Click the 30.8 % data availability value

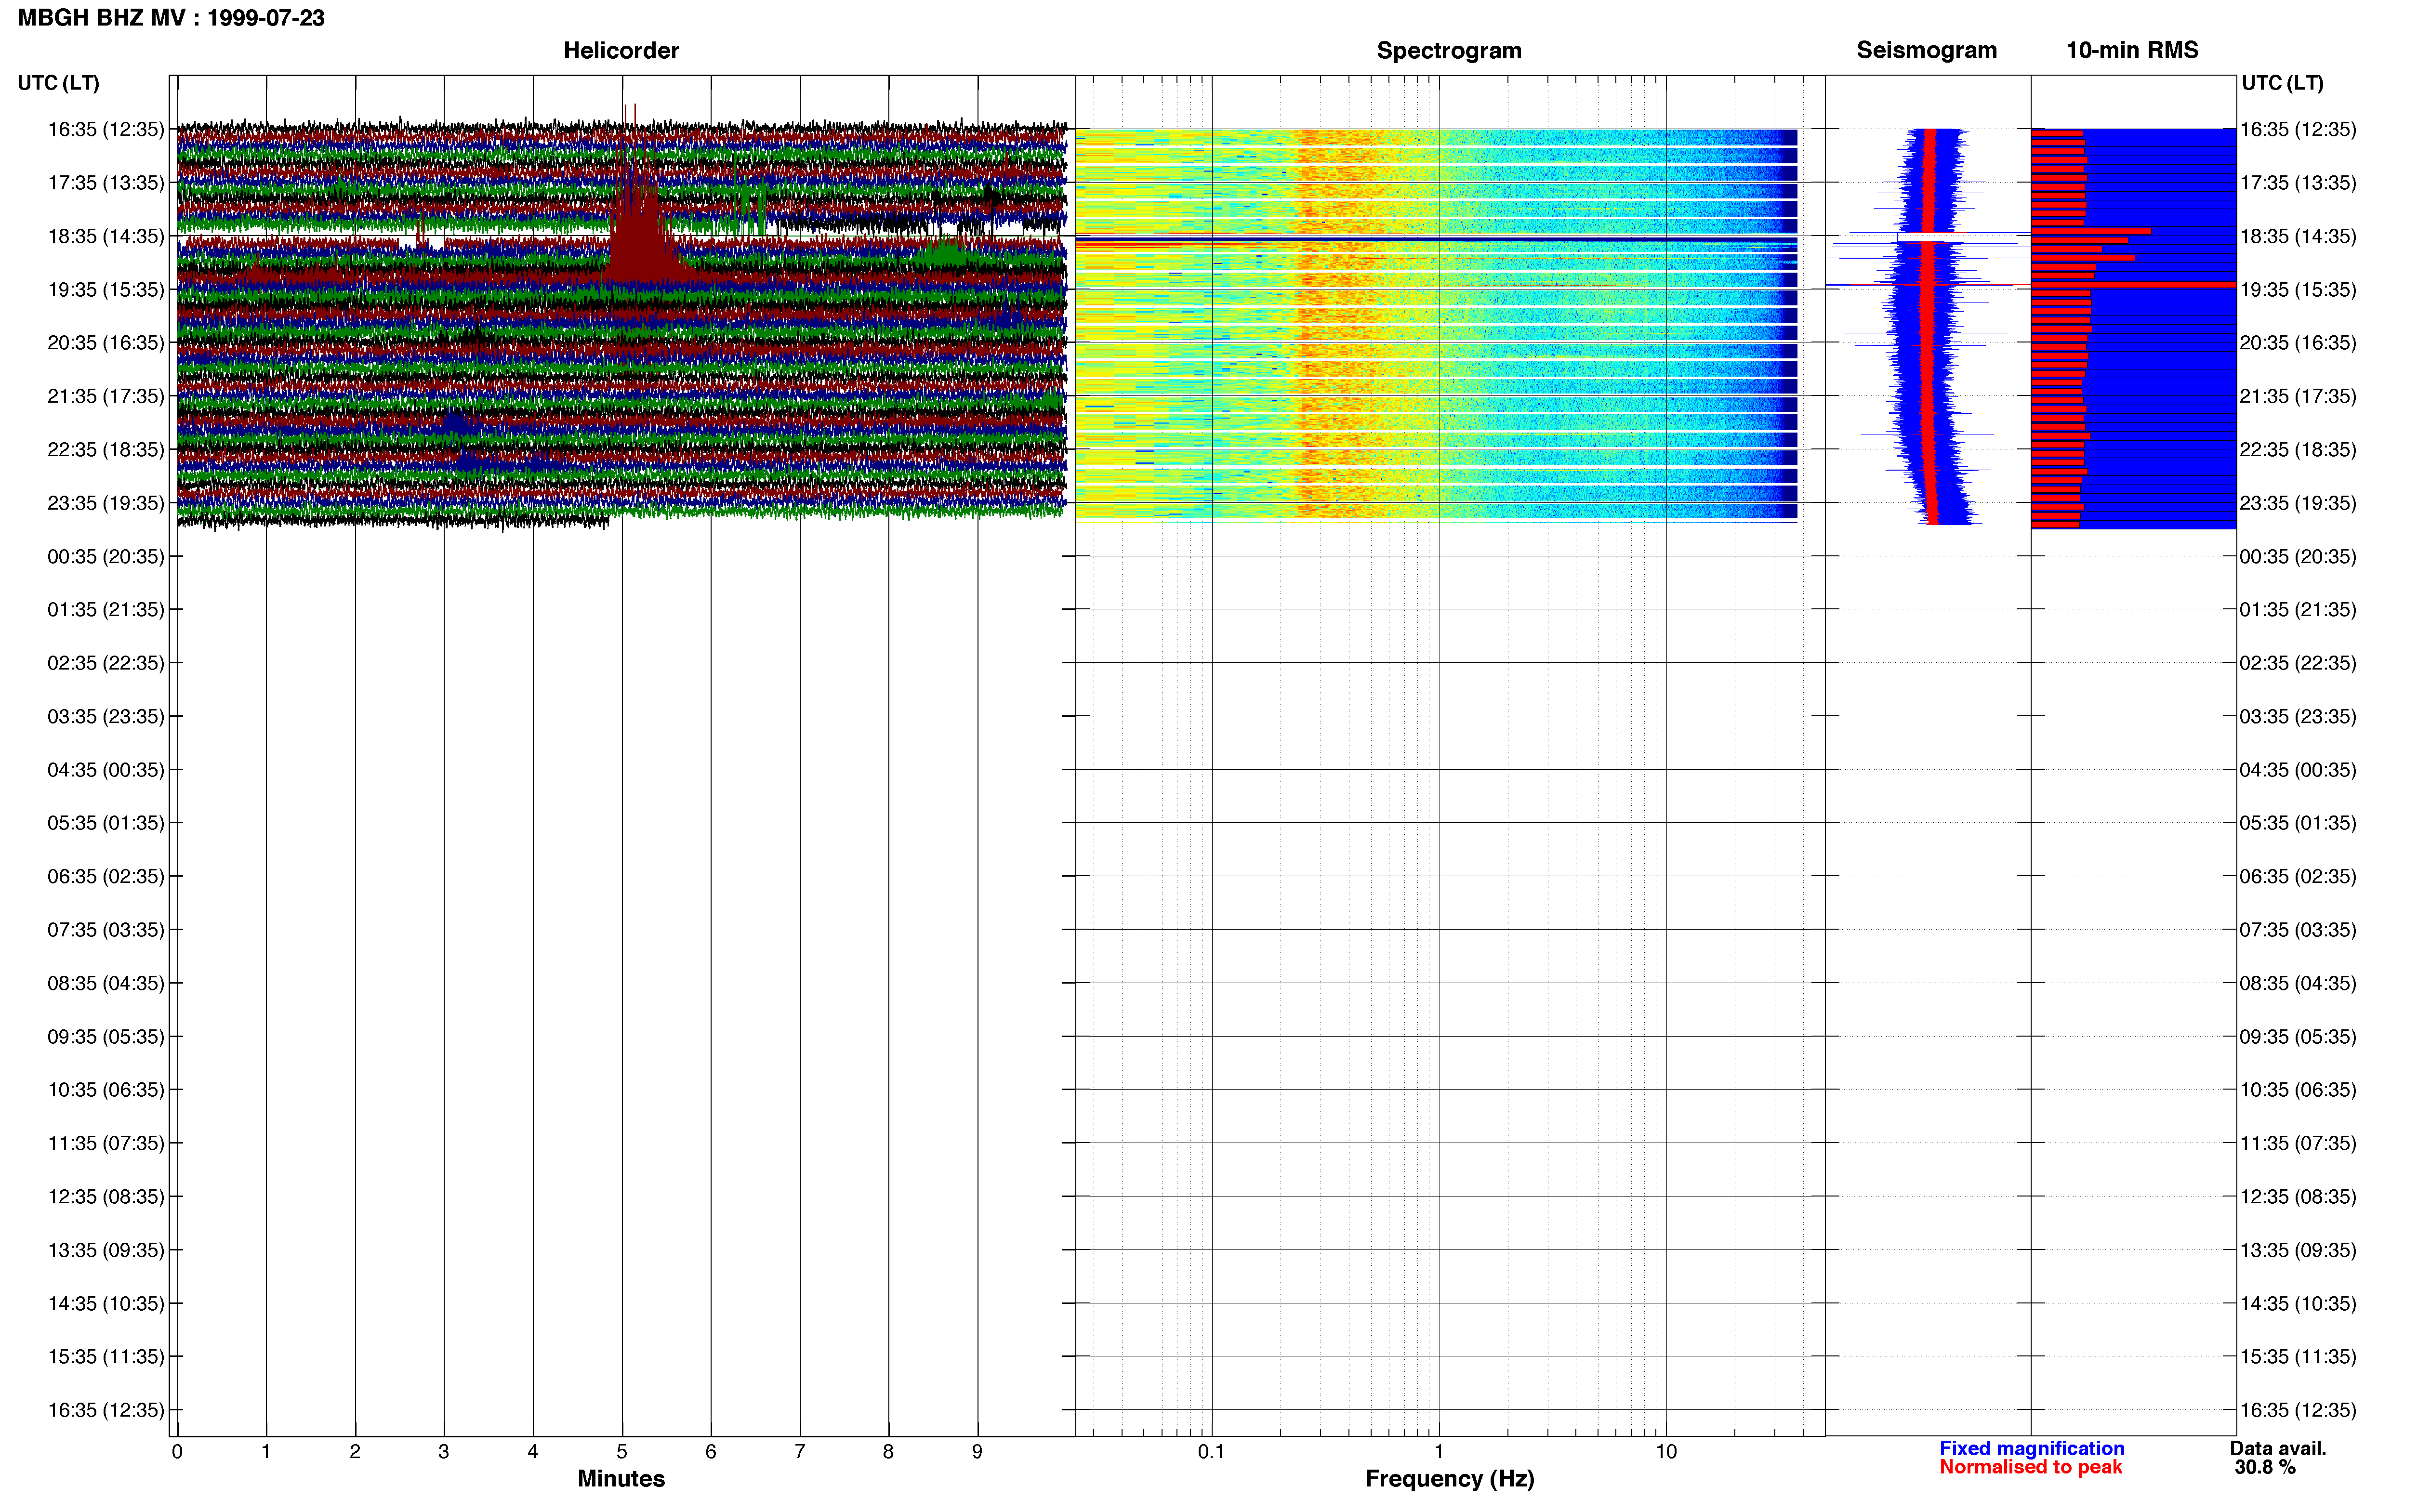click(2265, 1467)
